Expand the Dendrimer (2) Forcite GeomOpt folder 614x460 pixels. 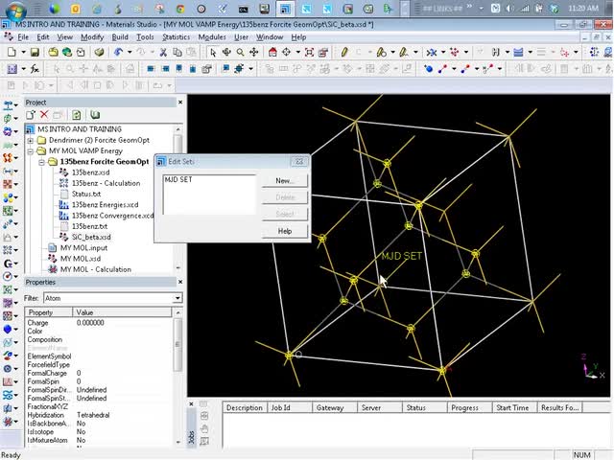coord(31,140)
